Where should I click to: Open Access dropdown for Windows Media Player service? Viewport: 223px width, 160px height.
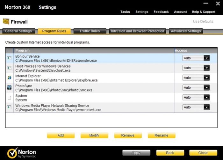196,107
